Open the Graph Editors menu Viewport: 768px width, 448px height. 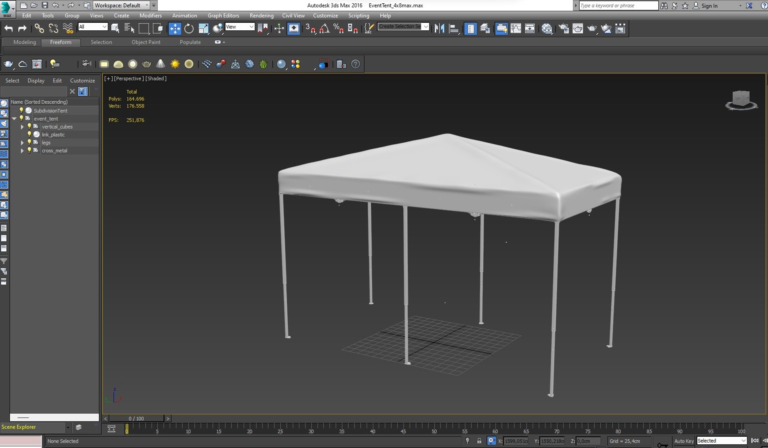pyautogui.click(x=223, y=15)
